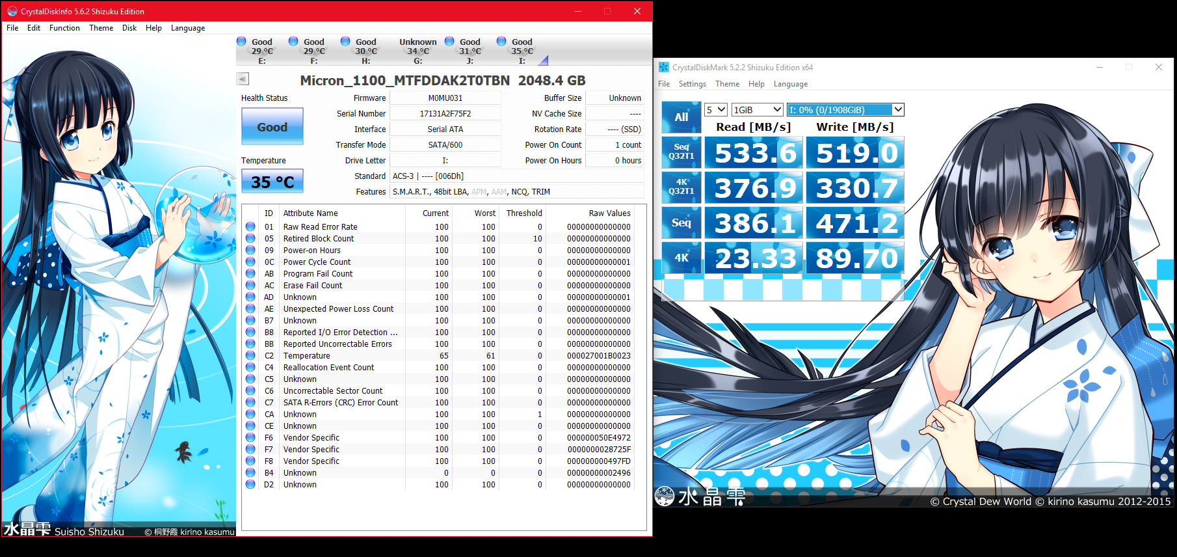The image size is (1177, 557).
Task: Select drive E: Good 29 °C status icon
Action: pos(241,41)
